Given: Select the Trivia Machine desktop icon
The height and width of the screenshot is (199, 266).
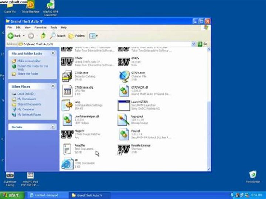Looking at the screenshot, I should (30, 7).
